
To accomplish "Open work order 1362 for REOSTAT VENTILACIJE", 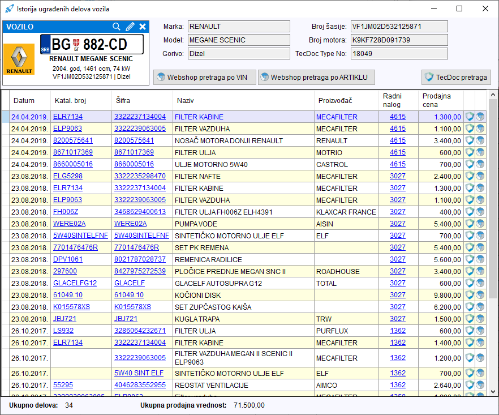I will tap(398, 385).
